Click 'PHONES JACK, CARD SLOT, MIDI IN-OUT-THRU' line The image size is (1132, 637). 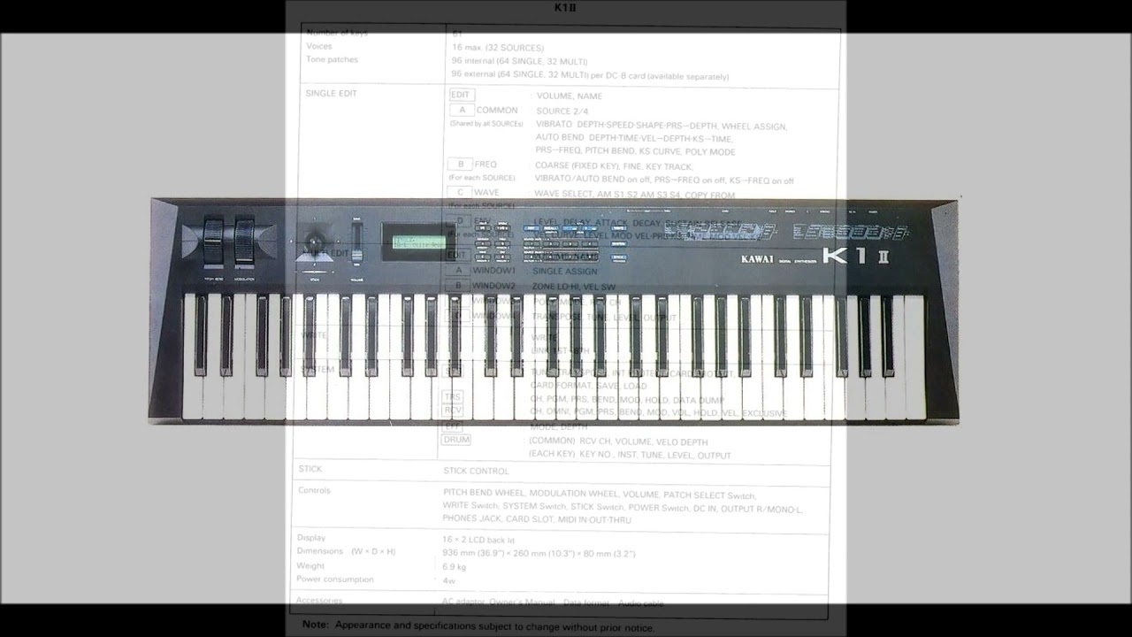coord(537,519)
